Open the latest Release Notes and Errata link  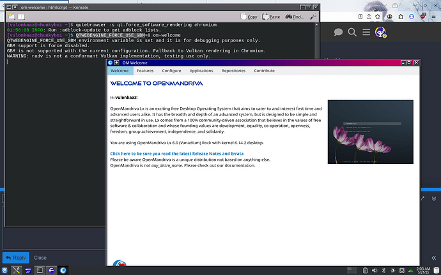(177, 154)
